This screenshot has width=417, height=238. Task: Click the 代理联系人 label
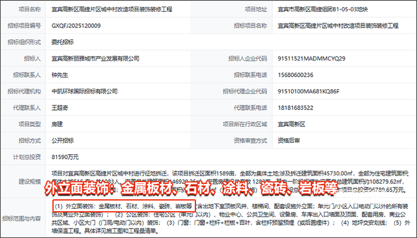click(x=27, y=108)
